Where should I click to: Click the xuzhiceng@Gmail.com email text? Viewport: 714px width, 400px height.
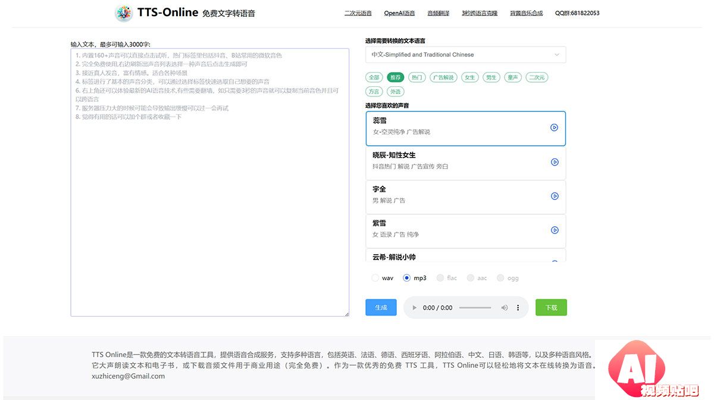point(128,376)
